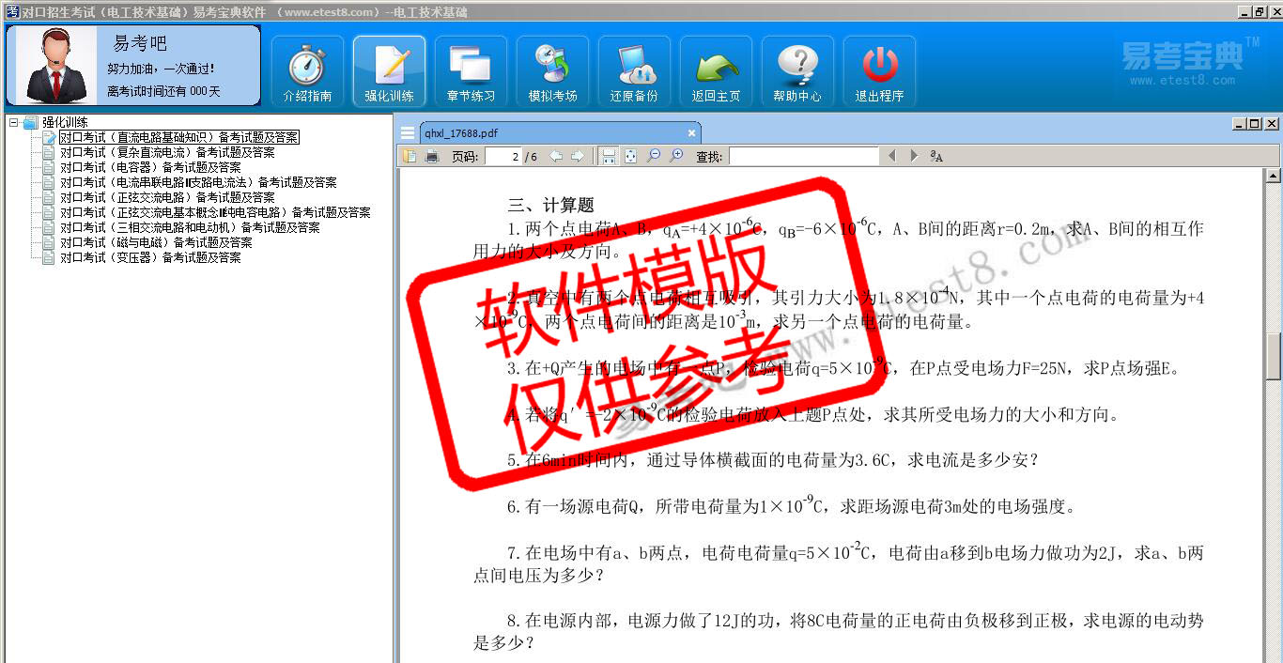Screen dimensions: 1283x663
Task: Click 返回主页 return home icon
Action: click(x=716, y=72)
